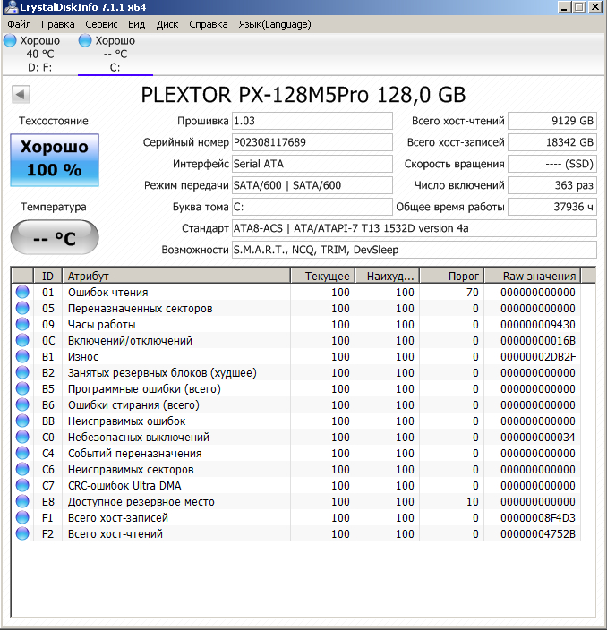Click the total host reads value 9129 GB

tap(552, 121)
